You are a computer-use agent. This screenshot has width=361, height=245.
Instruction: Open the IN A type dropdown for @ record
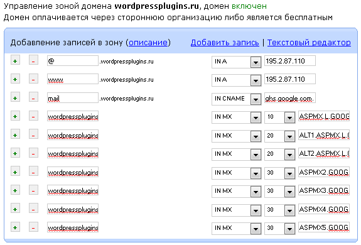(x=256, y=62)
